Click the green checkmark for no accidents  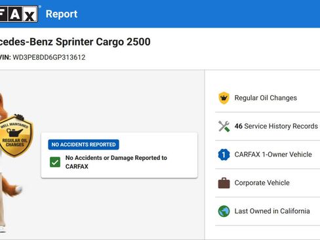(55, 162)
